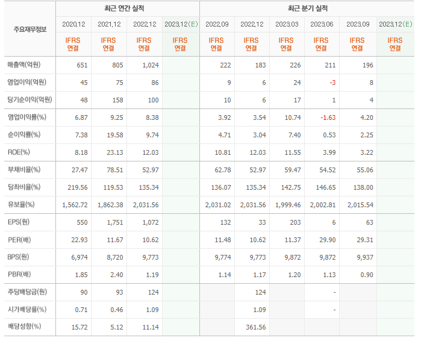Select the 영업이익률(%) row label
The height and width of the screenshot is (338, 421).
[x=27, y=117]
